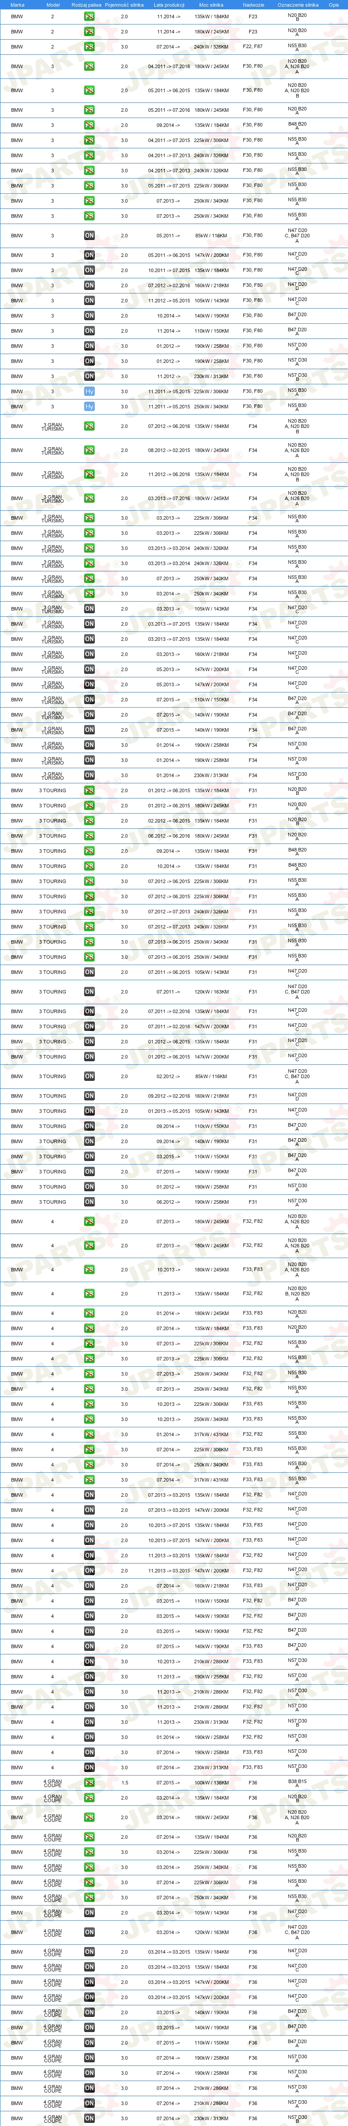The height and width of the screenshot is (2126, 348).
Task: Click petrol icon in model 2 180kW / 245KM row
Action: 89,31
